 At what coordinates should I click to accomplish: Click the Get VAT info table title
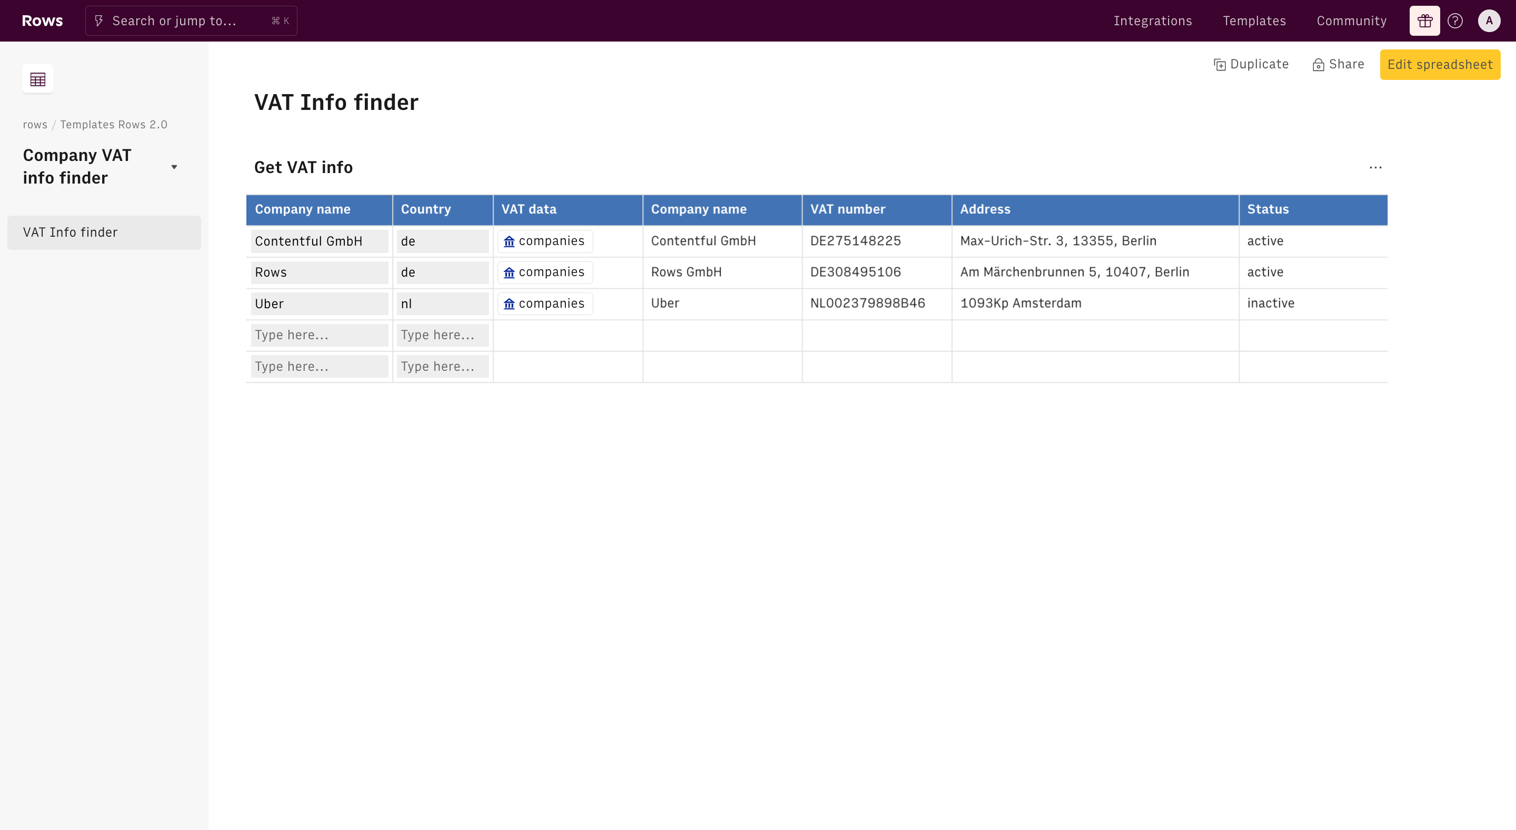point(303,168)
